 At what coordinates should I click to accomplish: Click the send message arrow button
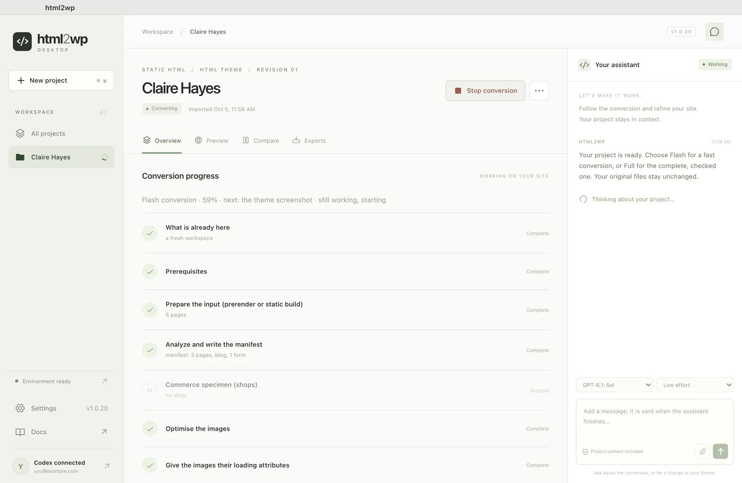pos(720,451)
